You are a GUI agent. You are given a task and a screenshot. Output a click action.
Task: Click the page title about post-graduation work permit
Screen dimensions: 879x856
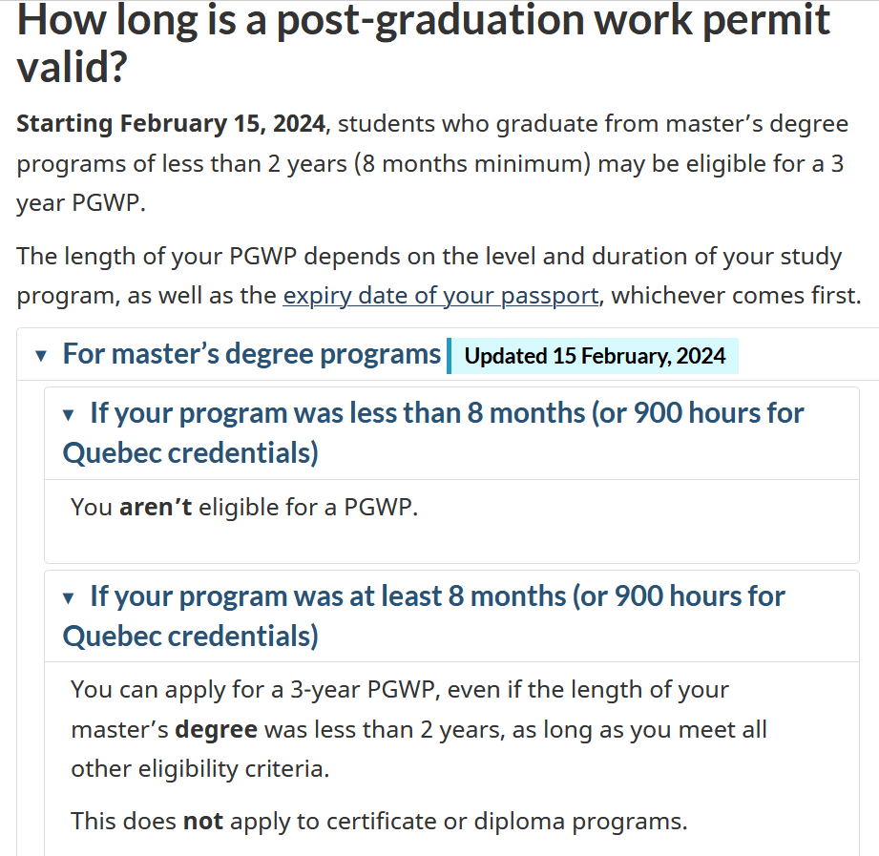tap(423, 43)
